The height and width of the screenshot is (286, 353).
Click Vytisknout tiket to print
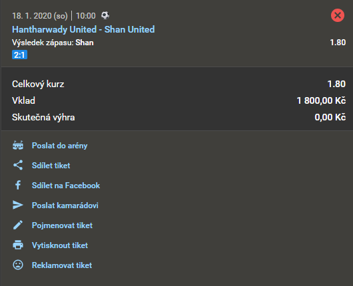click(x=60, y=245)
